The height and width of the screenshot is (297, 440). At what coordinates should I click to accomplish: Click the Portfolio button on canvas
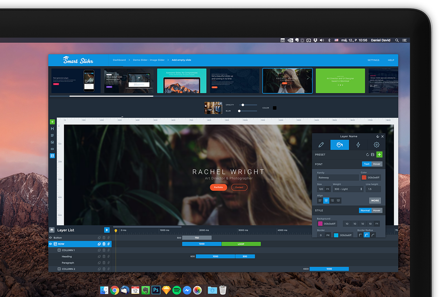tap(218, 187)
